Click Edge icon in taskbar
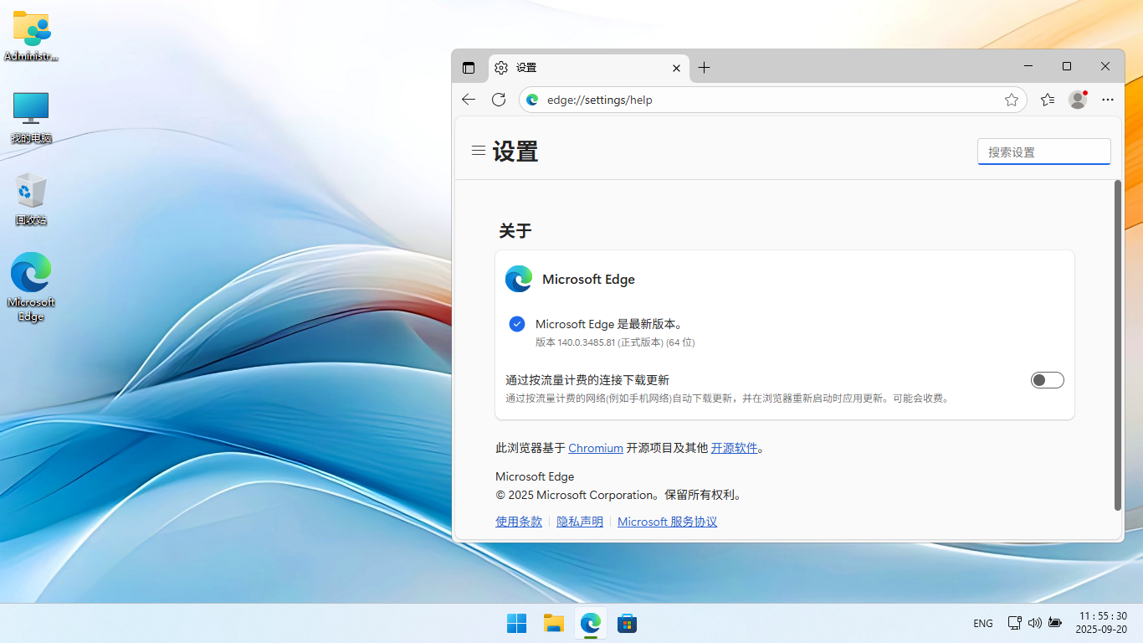Image resolution: width=1143 pixels, height=643 pixels. pos(591,624)
